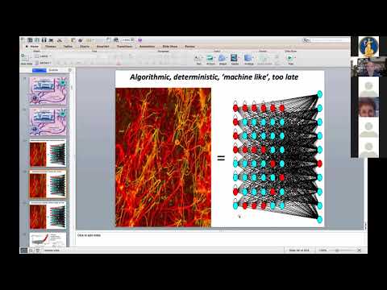The width and height of the screenshot is (387, 290).
Task: Switch to the Home ribbon tab
Action: click(x=34, y=47)
